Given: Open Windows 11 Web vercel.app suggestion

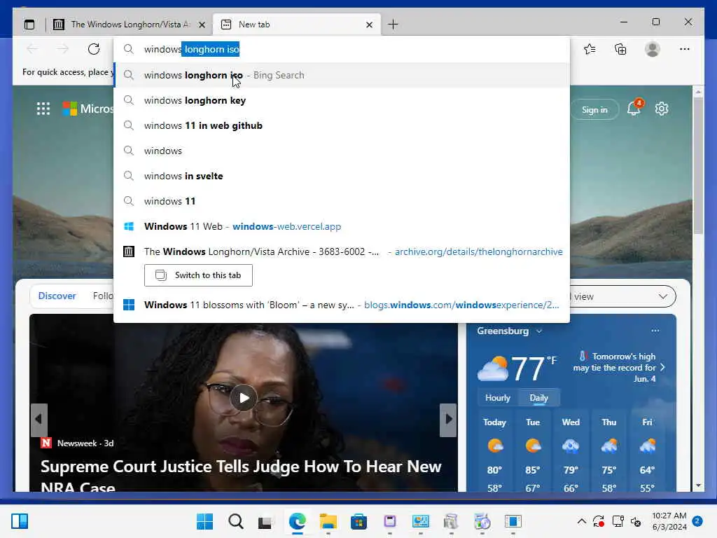Looking at the screenshot, I should pyautogui.click(x=342, y=226).
